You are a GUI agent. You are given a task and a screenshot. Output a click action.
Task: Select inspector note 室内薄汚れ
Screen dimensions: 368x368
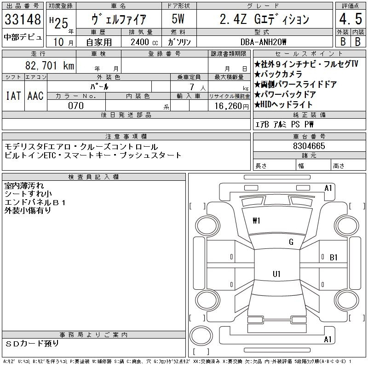tap(24, 186)
